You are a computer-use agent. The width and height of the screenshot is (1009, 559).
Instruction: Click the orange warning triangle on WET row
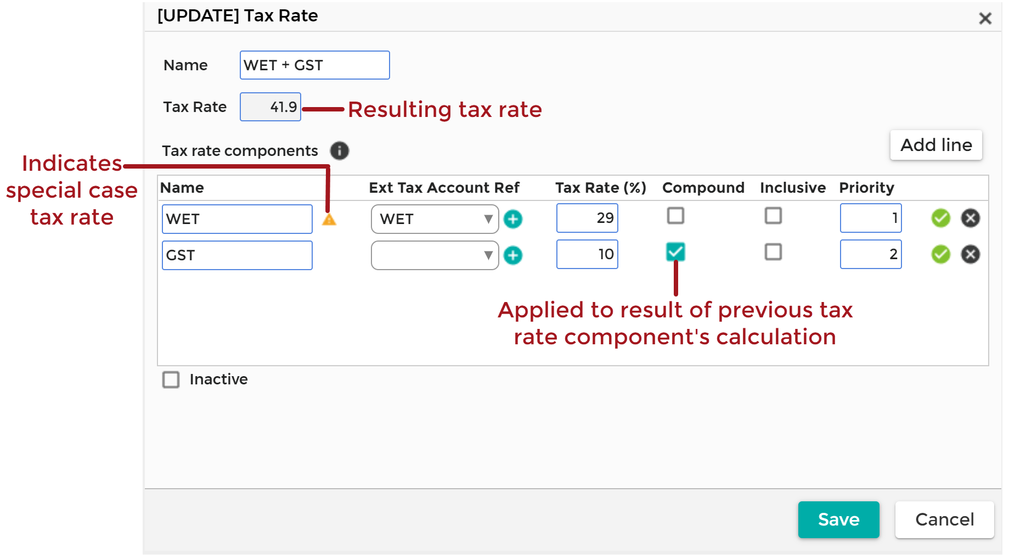(x=329, y=220)
